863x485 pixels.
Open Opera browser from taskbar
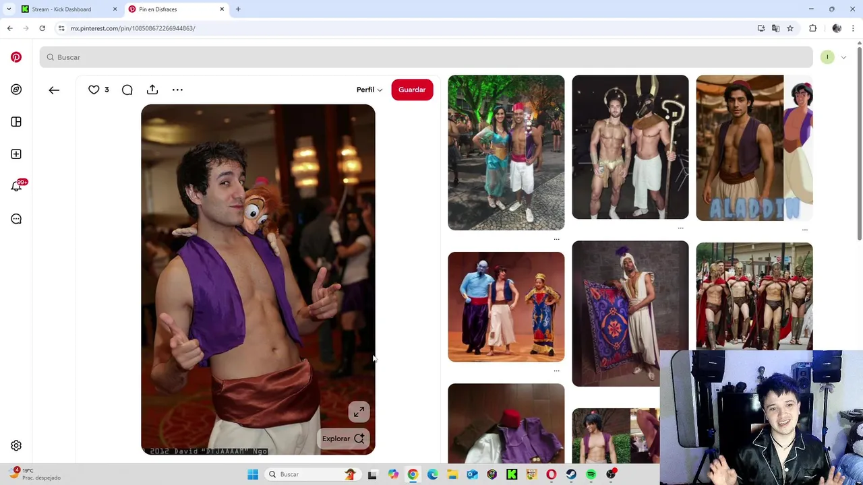point(552,474)
